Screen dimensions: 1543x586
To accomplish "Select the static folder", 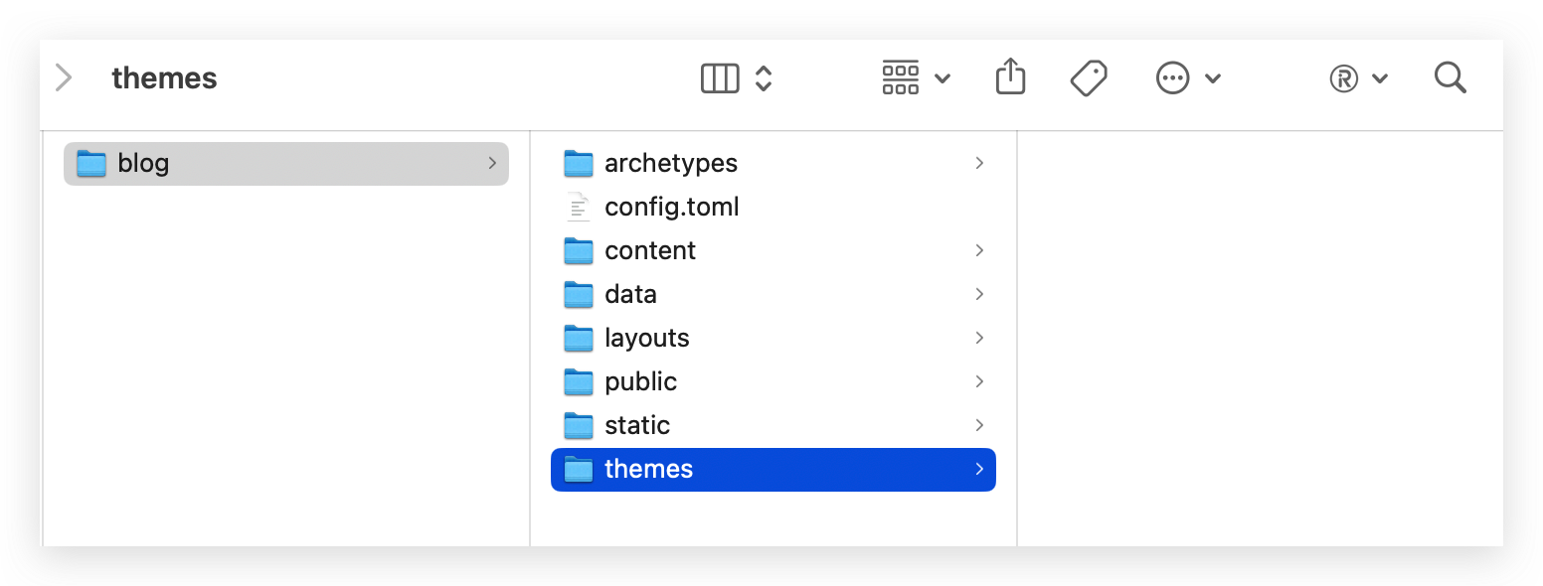I will (636, 425).
